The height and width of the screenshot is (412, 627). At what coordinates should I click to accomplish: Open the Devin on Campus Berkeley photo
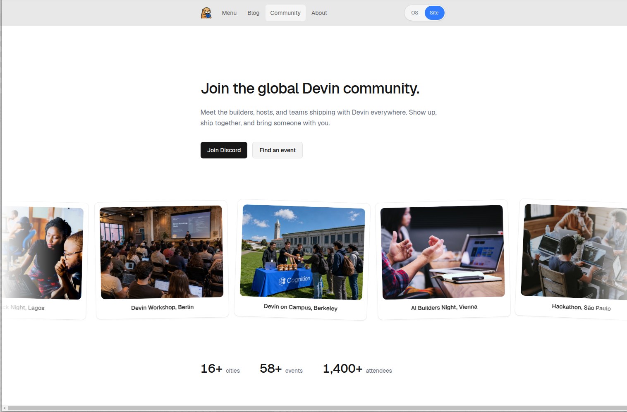coord(302,252)
